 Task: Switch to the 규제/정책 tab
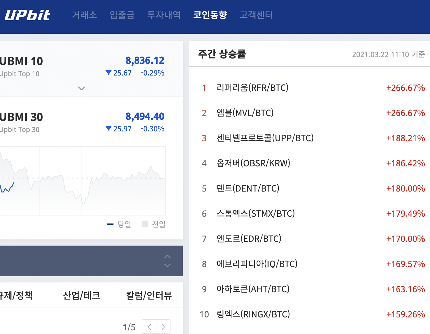coord(16,295)
